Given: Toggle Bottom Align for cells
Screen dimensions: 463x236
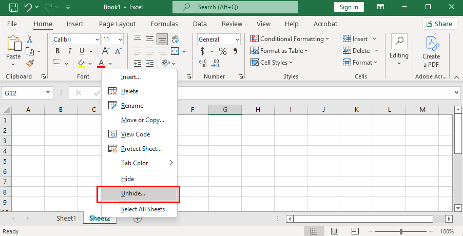Looking at the screenshot, I should tap(162, 39).
